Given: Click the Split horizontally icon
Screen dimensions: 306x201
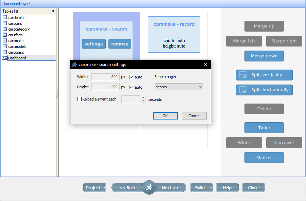Looking at the screenshot, I should tap(243, 90).
